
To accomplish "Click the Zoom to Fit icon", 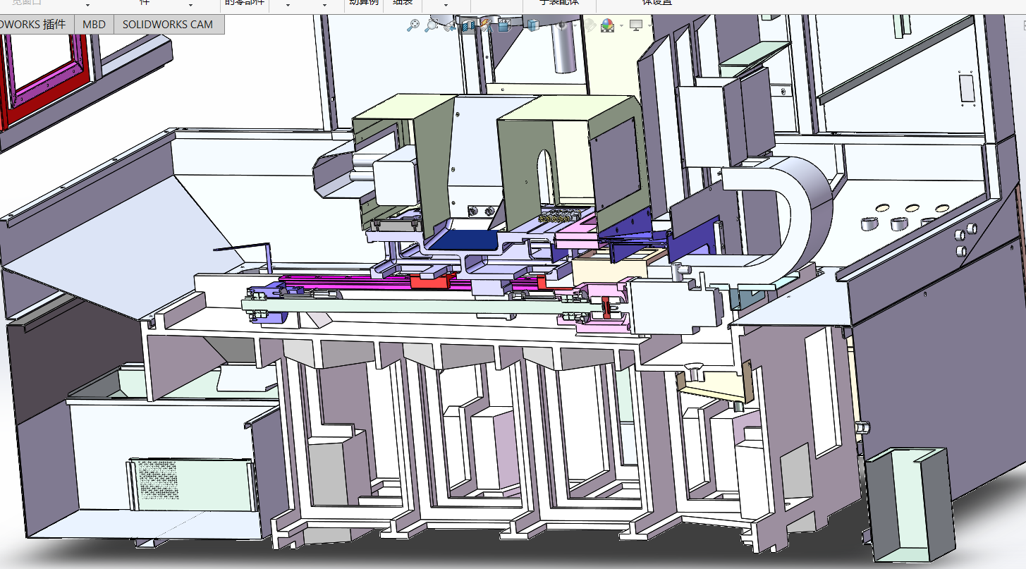I will pos(413,25).
